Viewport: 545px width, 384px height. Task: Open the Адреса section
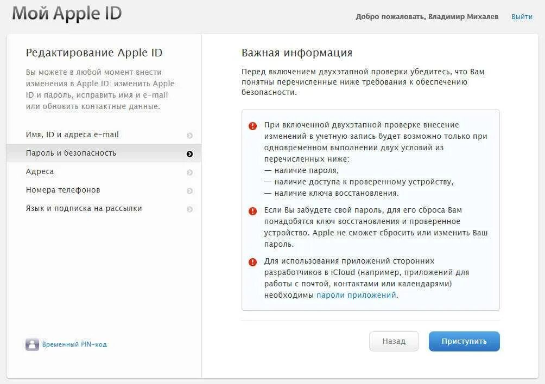[x=40, y=171]
